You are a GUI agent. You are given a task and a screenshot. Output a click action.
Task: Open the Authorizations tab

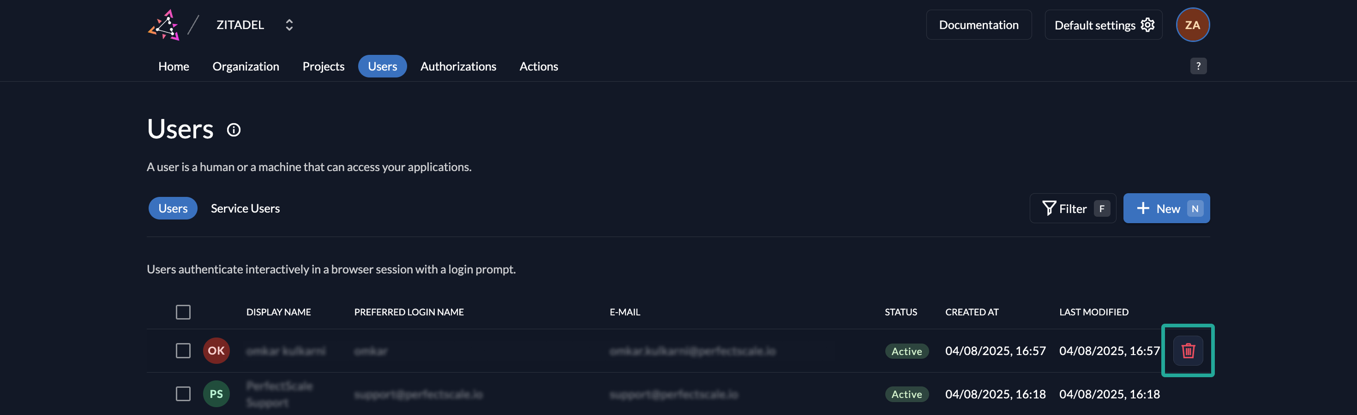[x=458, y=66]
